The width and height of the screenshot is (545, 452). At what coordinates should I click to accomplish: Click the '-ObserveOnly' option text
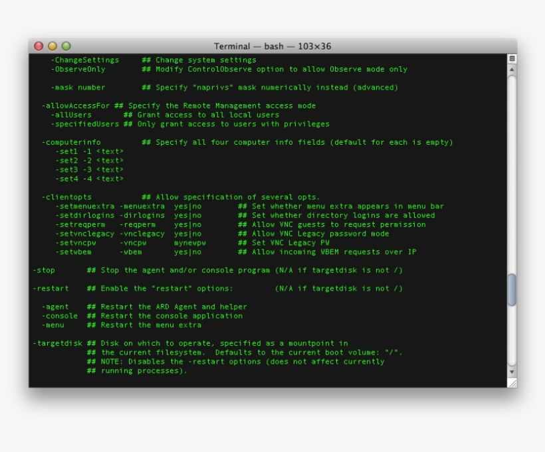[x=78, y=69]
